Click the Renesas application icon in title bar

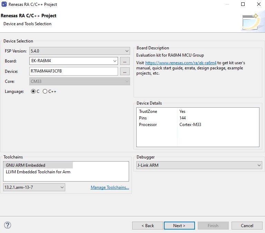4,4
